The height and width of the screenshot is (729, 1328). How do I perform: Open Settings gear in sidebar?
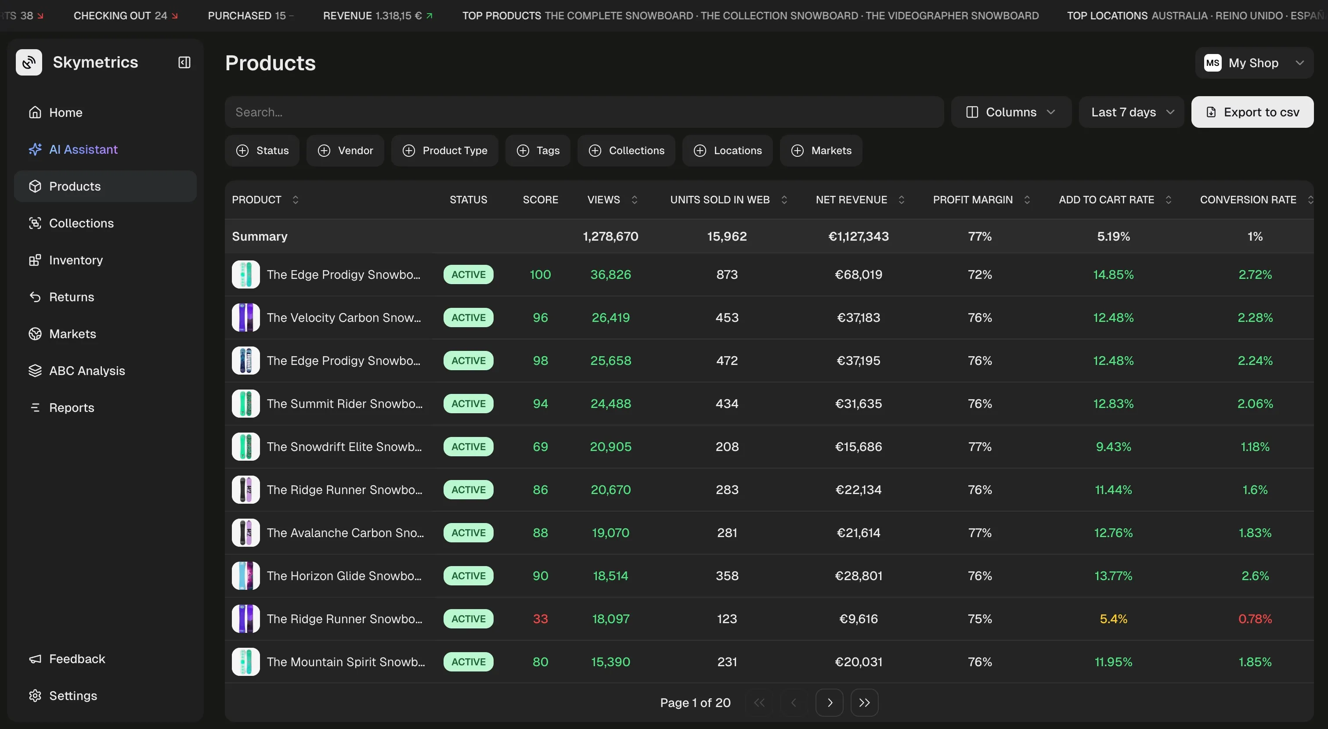point(35,696)
